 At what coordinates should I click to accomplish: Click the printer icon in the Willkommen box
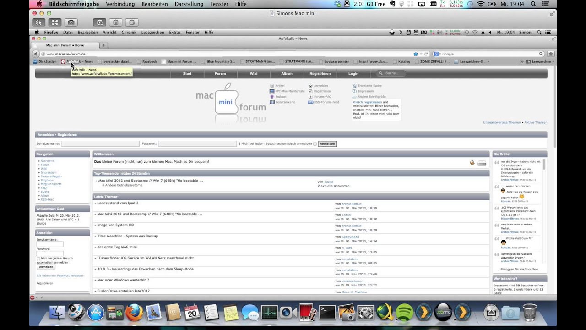pyautogui.click(x=482, y=163)
